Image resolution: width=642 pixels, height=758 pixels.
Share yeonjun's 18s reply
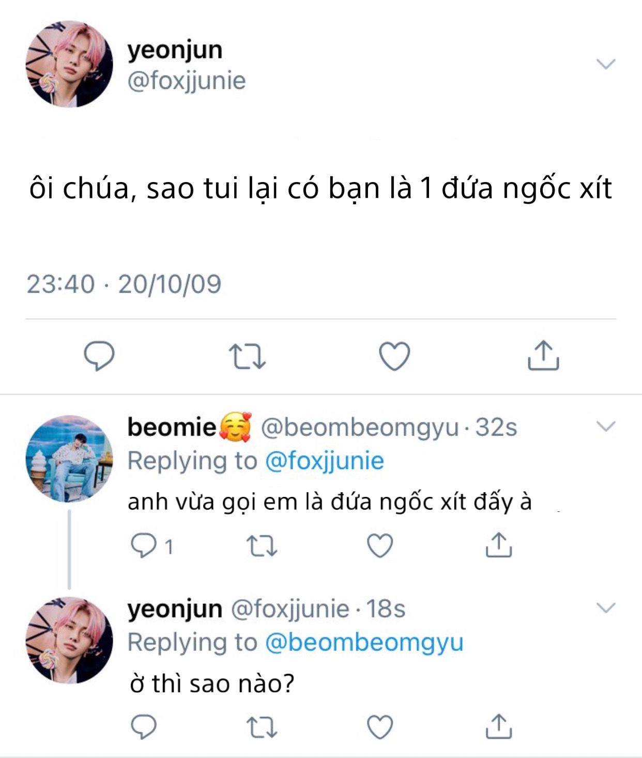pyautogui.click(x=498, y=726)
